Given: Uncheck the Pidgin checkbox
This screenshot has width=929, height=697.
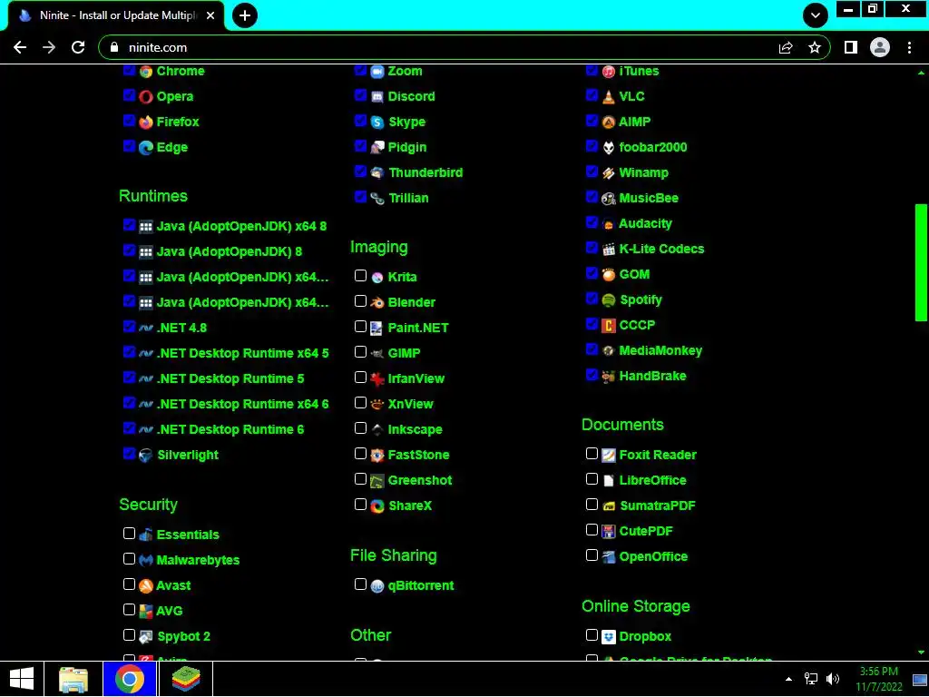Looking at the screenshot, I should point(360,146).
